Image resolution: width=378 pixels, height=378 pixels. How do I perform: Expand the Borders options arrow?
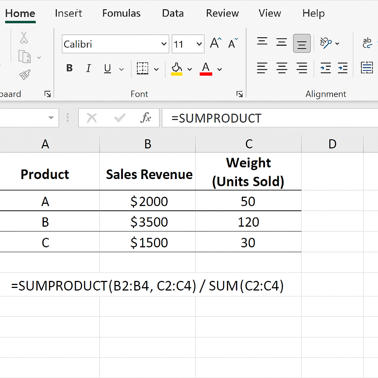point(156,70)
